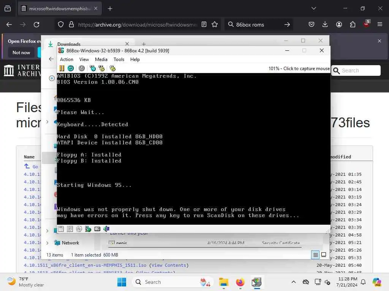Image resolution: width=389 pixels, height=291 pixels.
Task: Reload the archive.org page
Action: tap(36, 25)
